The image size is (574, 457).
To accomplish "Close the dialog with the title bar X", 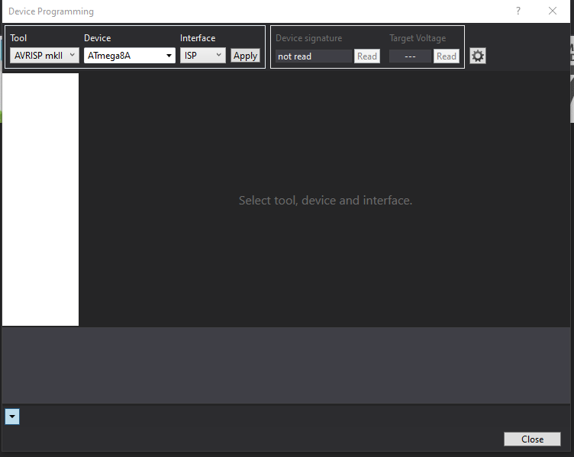I will coord(553,11).
